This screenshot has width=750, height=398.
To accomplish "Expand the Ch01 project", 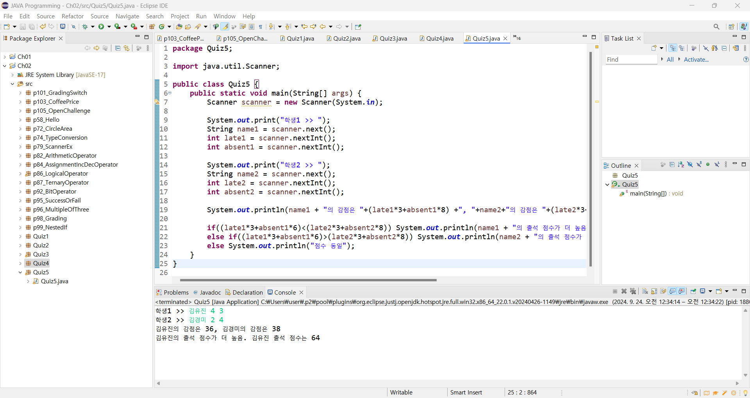I will coord(5,57).
